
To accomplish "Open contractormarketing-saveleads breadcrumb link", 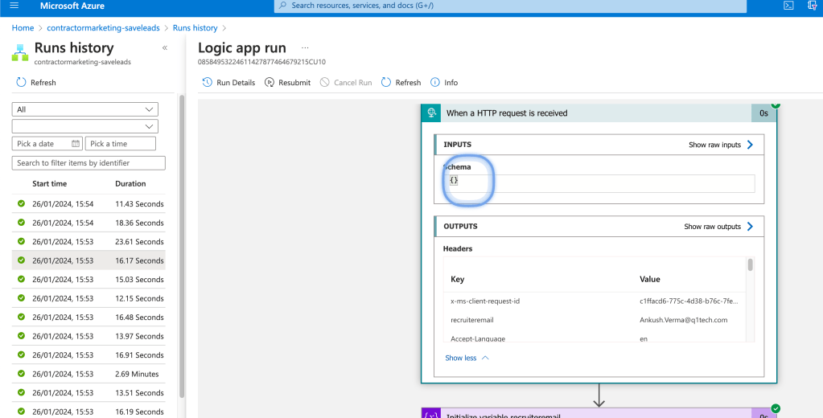I will tap(104, 28).
